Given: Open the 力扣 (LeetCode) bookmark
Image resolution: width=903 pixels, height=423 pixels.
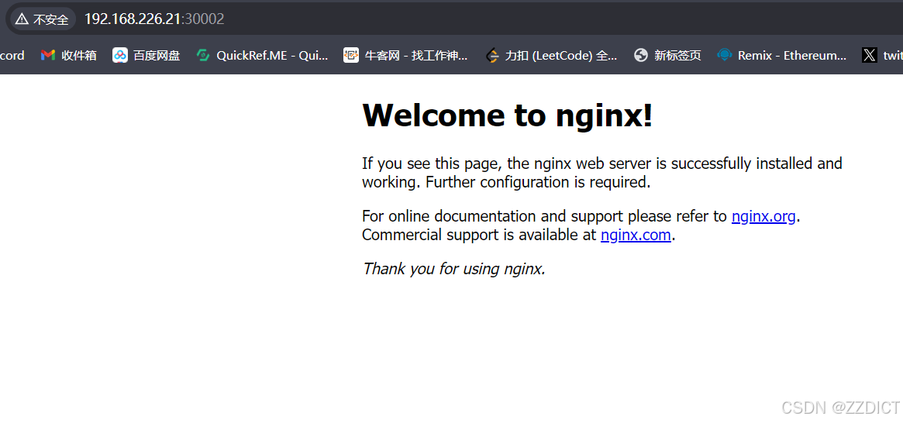Looking at the screenshot, I should point(552,55).
